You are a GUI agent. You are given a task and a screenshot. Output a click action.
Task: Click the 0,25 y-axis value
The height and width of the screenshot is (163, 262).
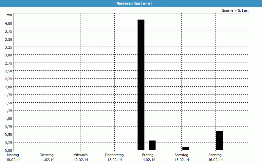pos(9,143)
